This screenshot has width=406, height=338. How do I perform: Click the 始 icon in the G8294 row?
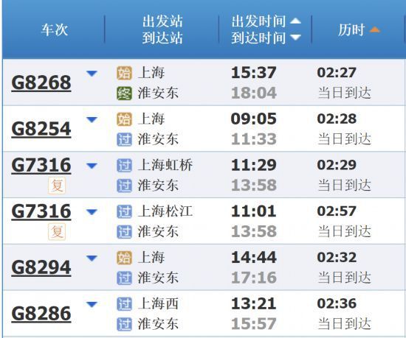[x=124, y=258]
